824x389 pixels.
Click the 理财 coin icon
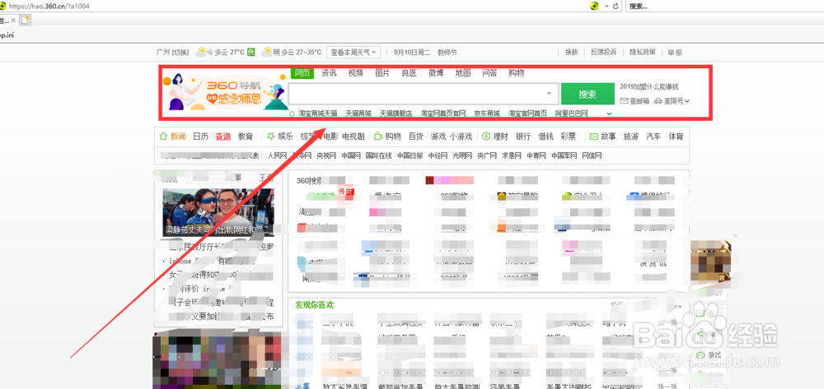(486, 137)
